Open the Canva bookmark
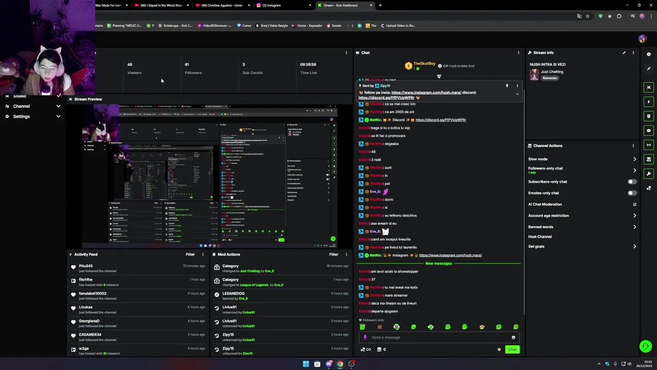 [244, 26]
